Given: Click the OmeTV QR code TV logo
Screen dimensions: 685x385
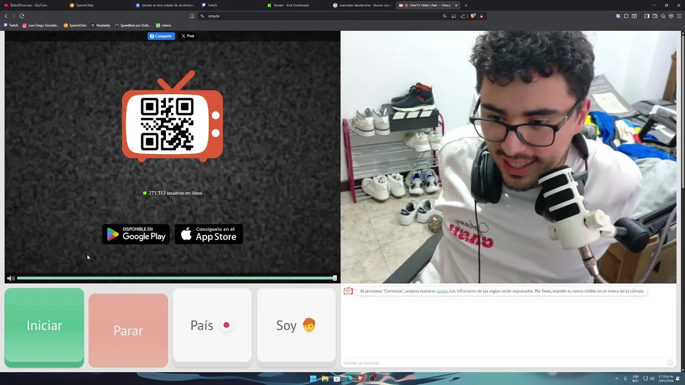Looking at the screenshot, I should (172, 118).
